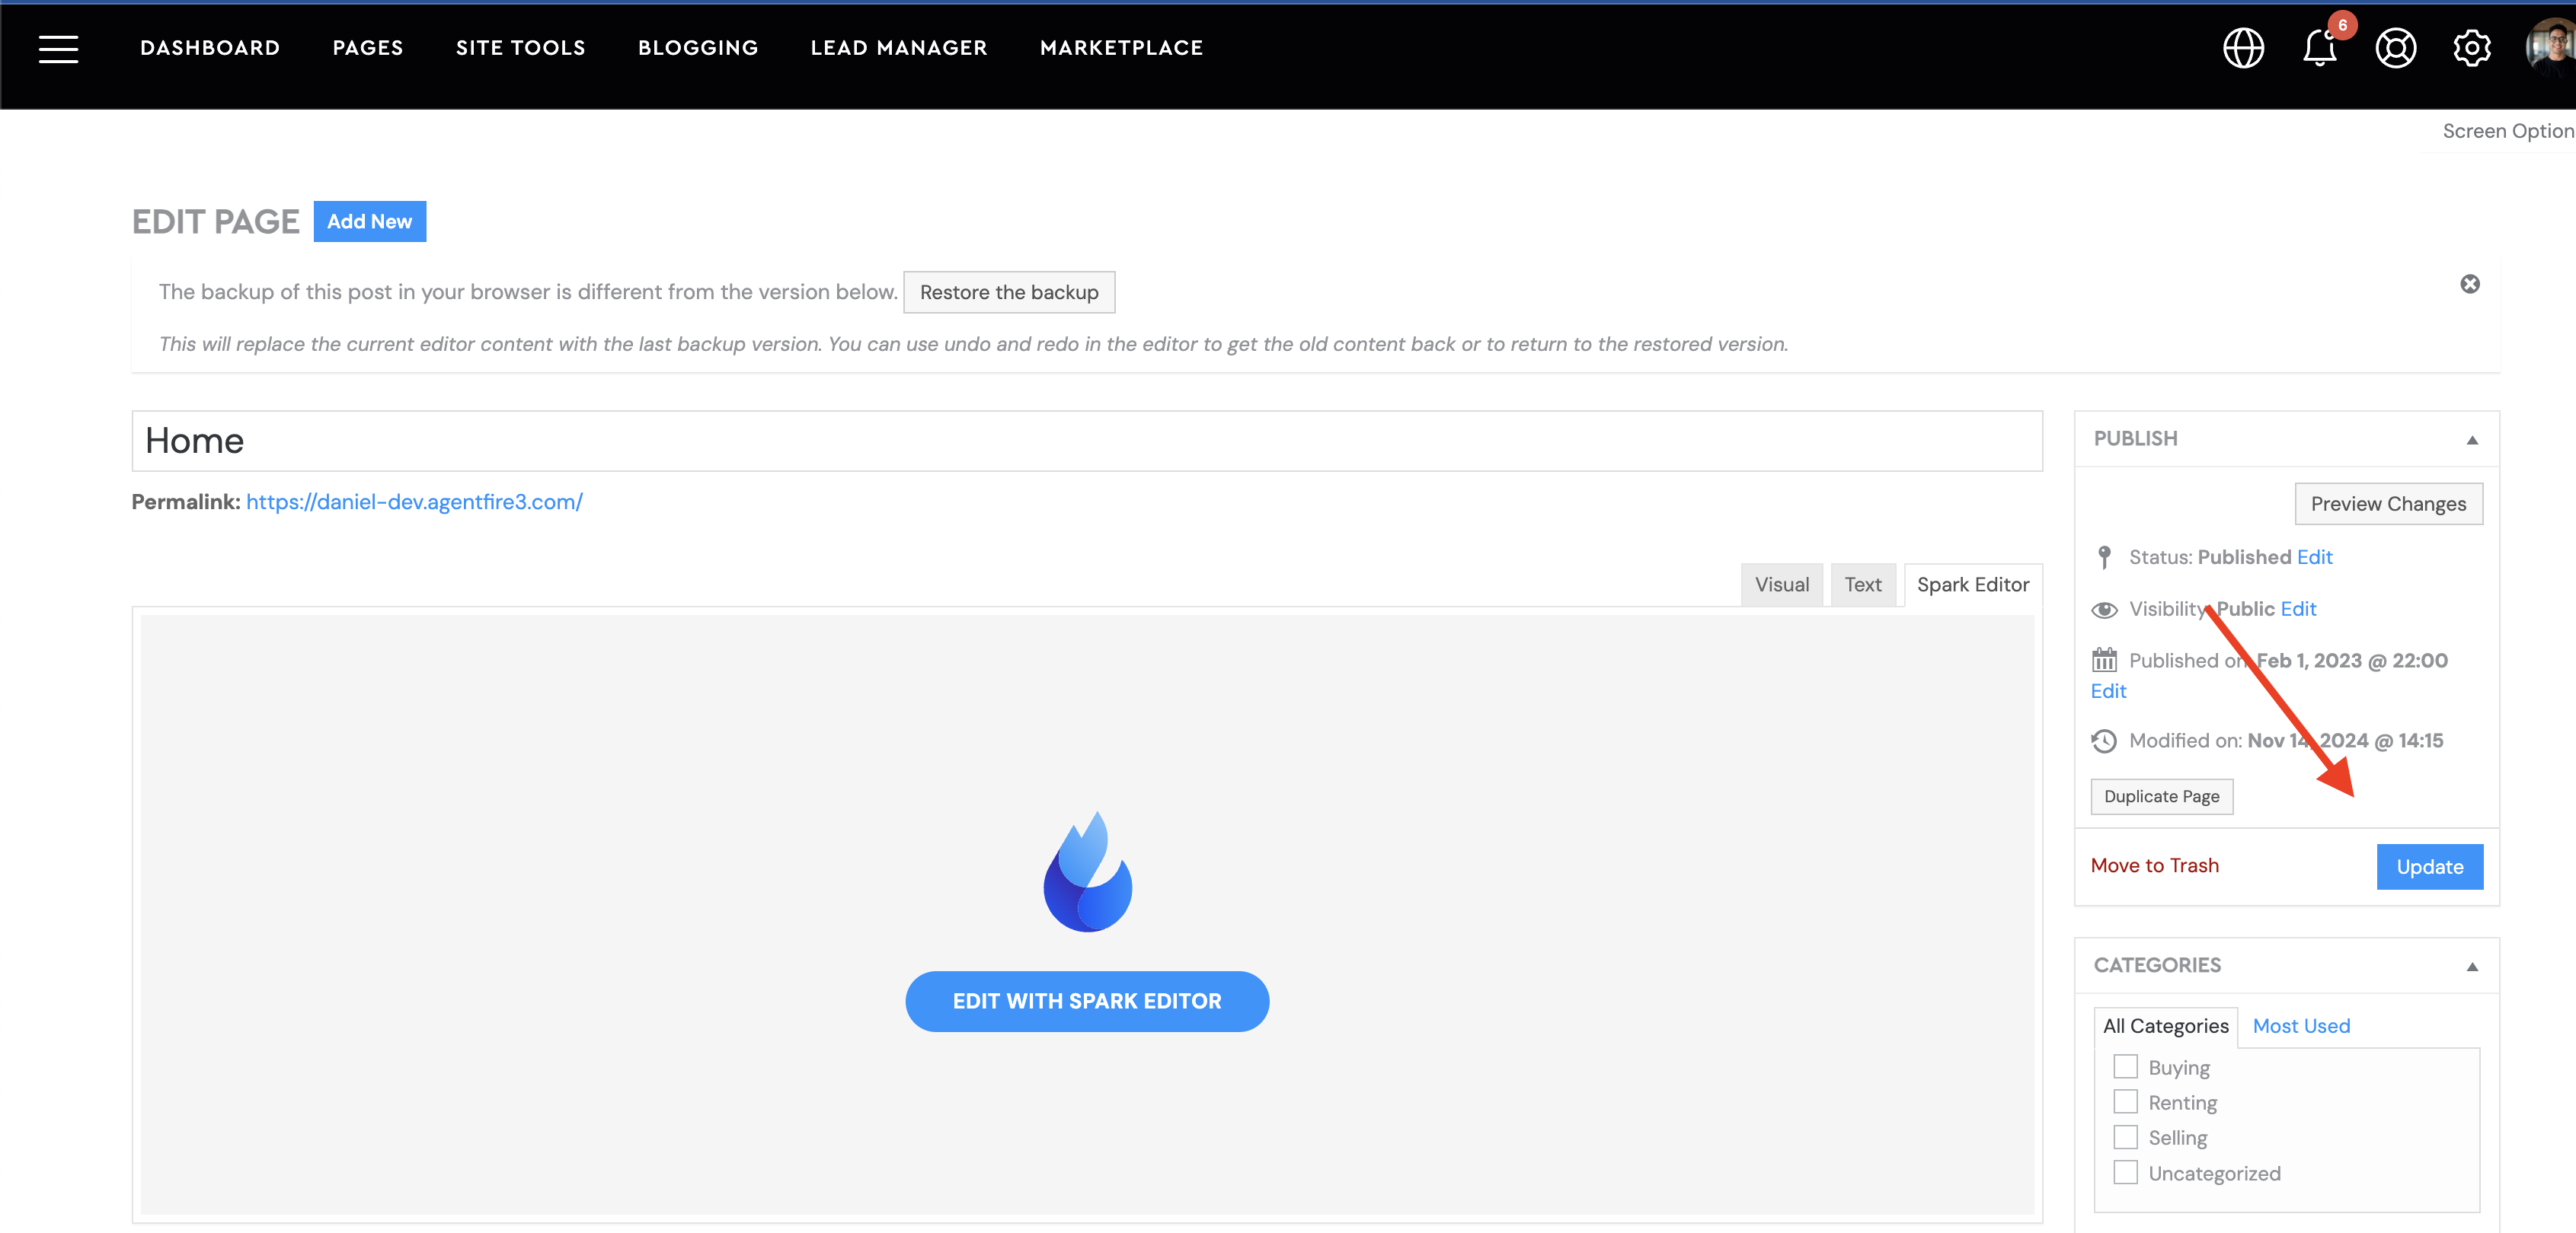Check the Renting category
Viewport: 2576px width, 1233px height.
2125,1102
